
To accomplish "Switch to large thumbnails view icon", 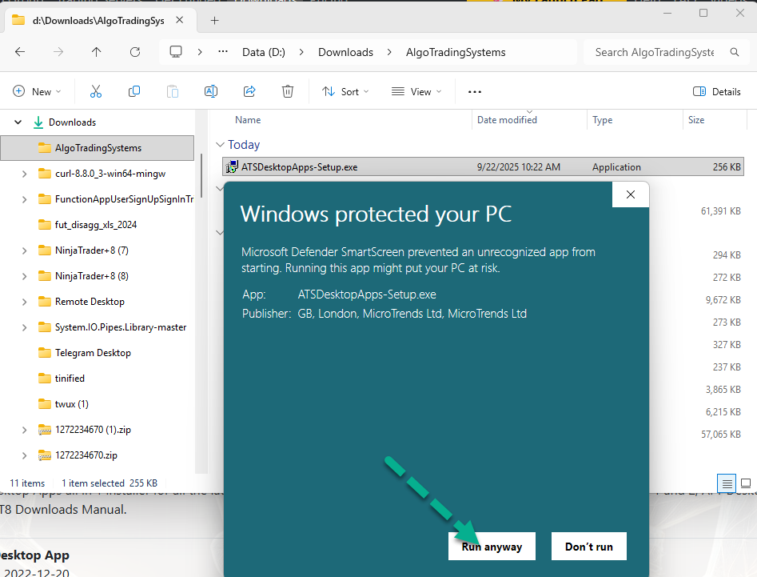I will [x=746, y=483].
